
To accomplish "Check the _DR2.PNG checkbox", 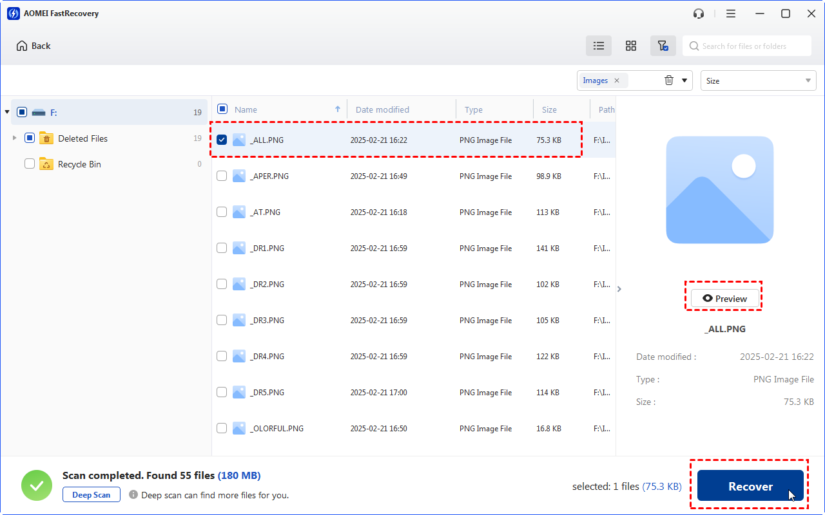I will click(222, 284).
